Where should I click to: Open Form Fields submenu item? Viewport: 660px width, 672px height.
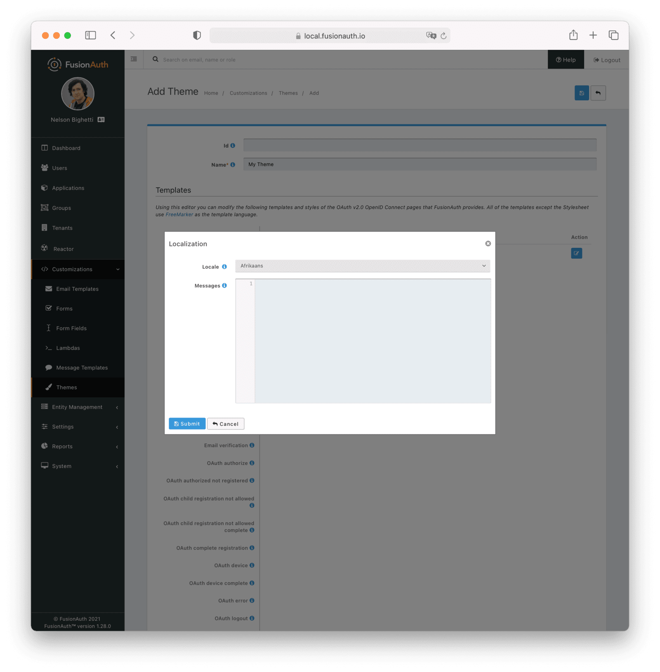(78, 328)
